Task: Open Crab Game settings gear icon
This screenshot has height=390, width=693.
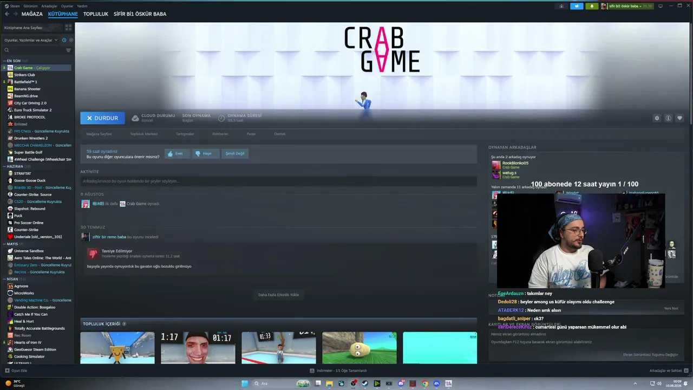Action: pos(657,118)
